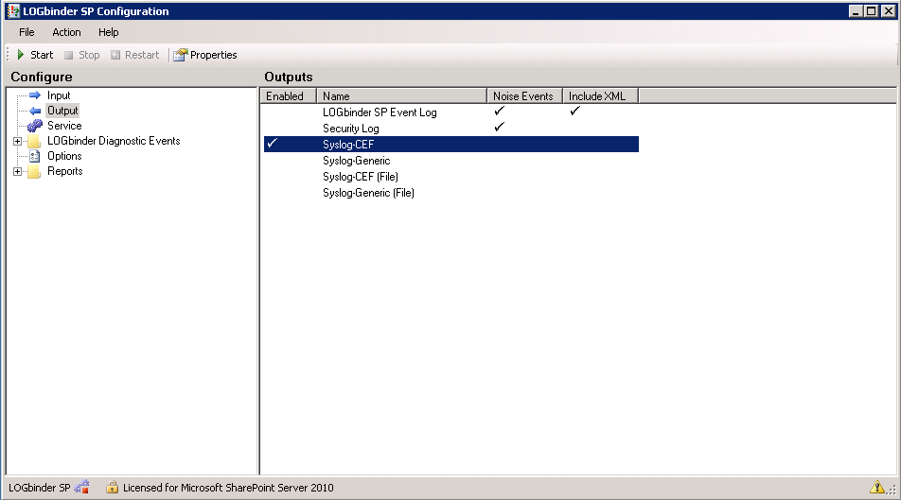Select Service in the Configure tree
This screenshot has height=500, width=901.
pos(64,126)
